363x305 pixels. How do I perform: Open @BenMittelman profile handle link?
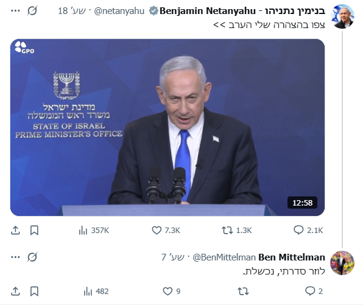point(224,257)
